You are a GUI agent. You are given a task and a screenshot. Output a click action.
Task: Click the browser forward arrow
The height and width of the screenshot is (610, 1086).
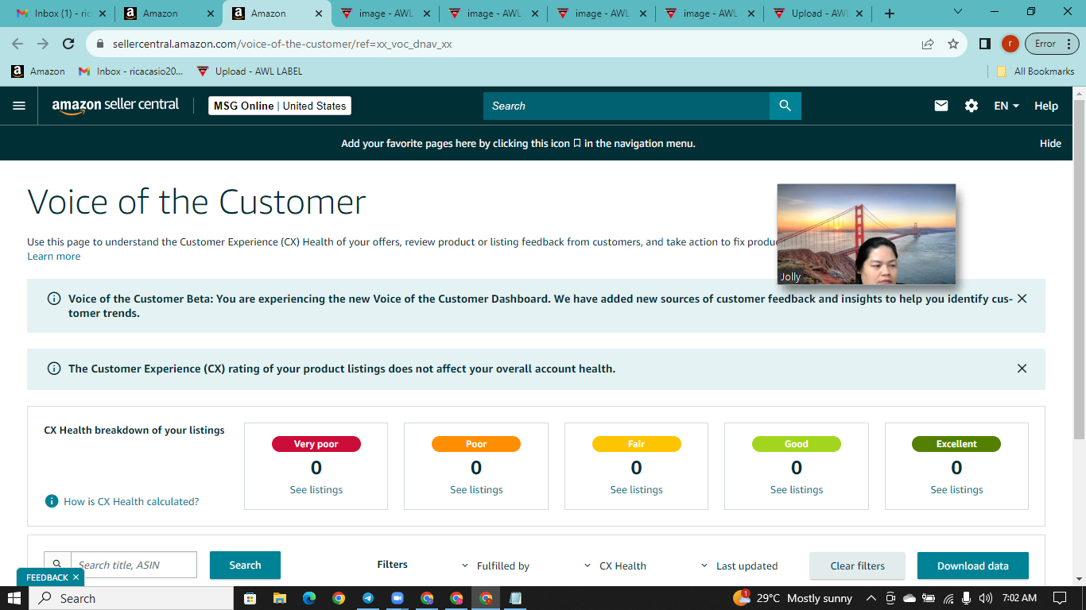tap(43, 44)
